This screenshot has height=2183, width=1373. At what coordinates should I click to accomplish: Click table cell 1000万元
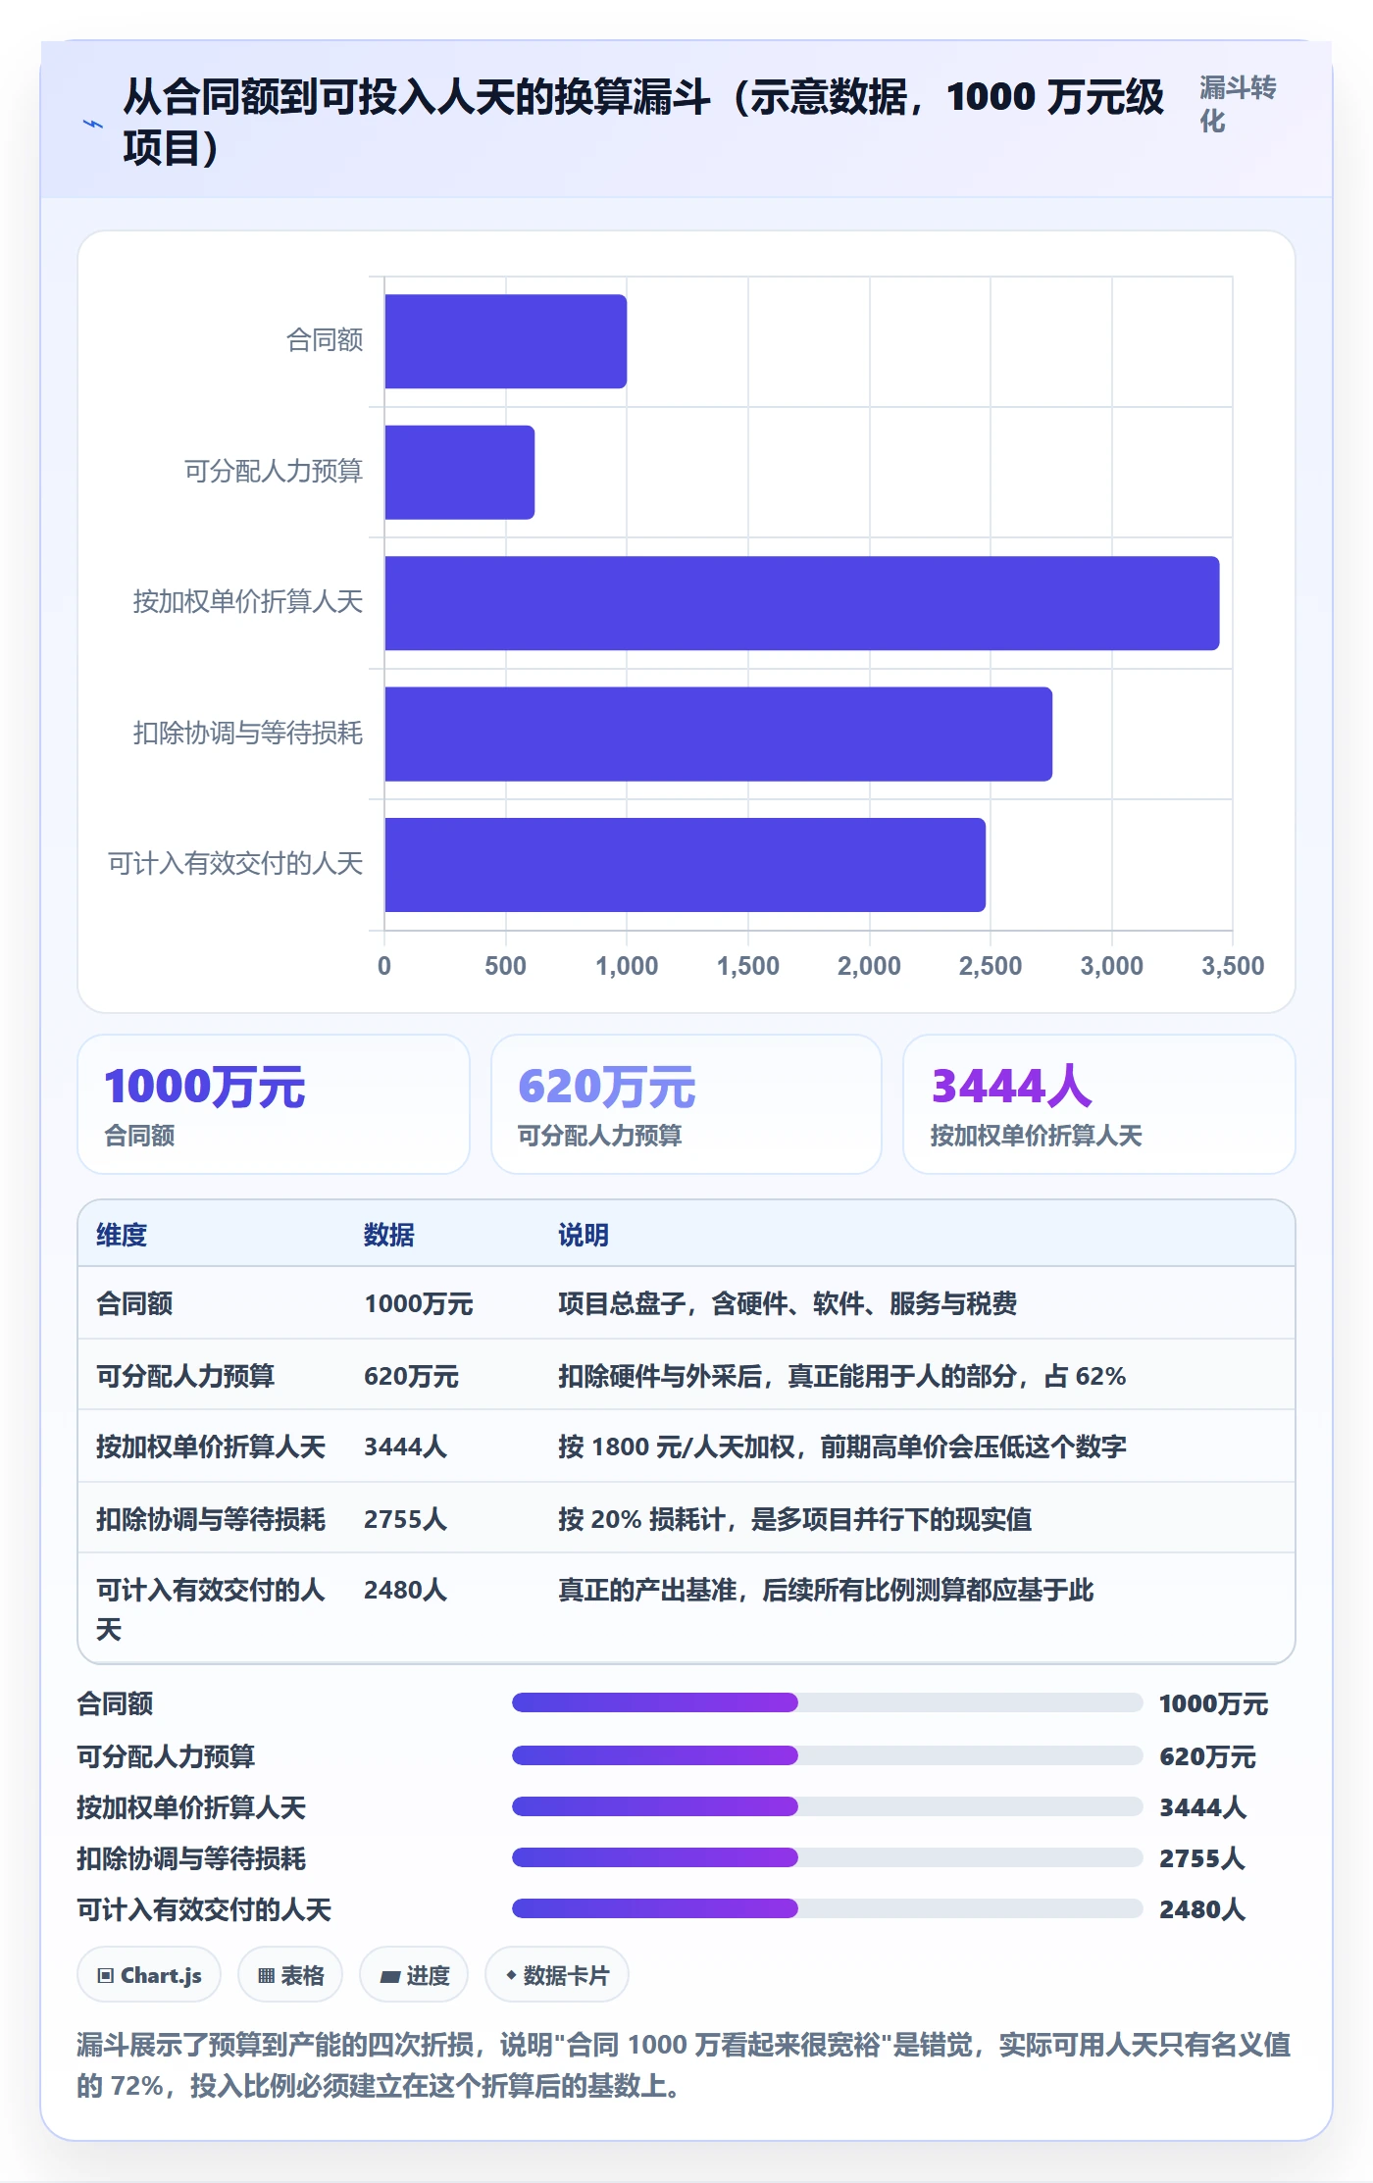418,1303
